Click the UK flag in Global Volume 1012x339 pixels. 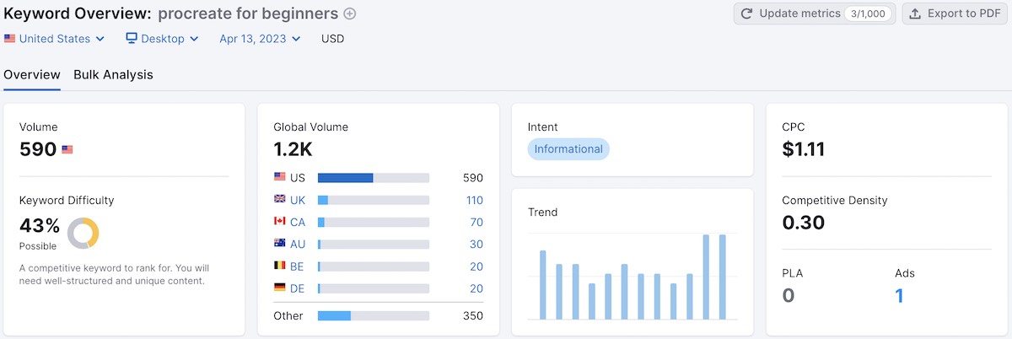click(280, 200)
